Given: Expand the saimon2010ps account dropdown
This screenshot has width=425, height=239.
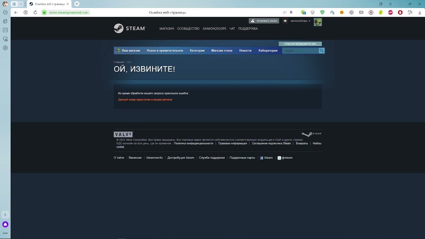Looking at the screenshot, I should pos(300,21).
